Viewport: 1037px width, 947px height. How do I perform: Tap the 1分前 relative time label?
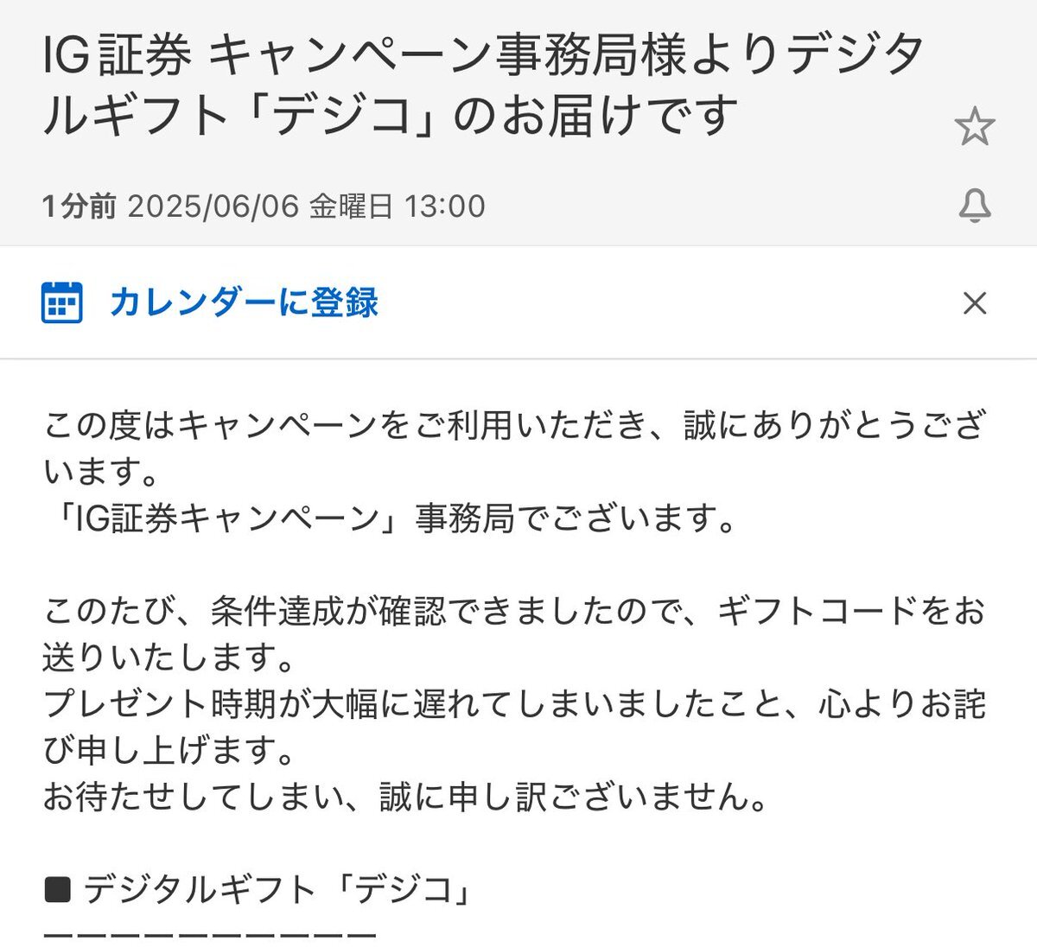click(x=79, y=207)
